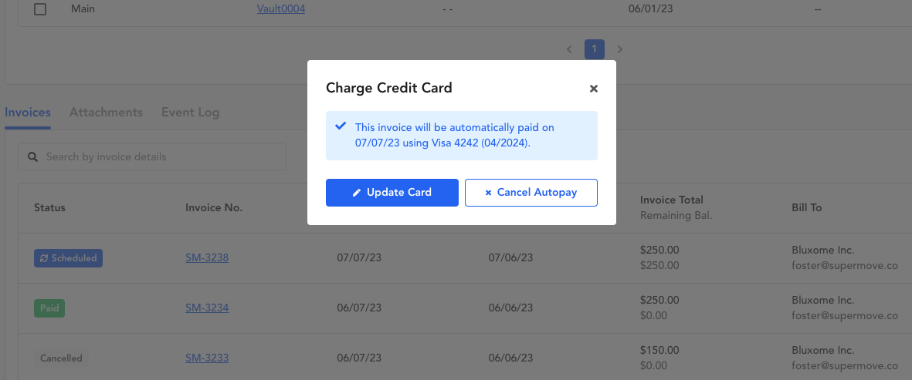
Task: Toggle the Main row checkbox
Action: click(x=40, y=9)
